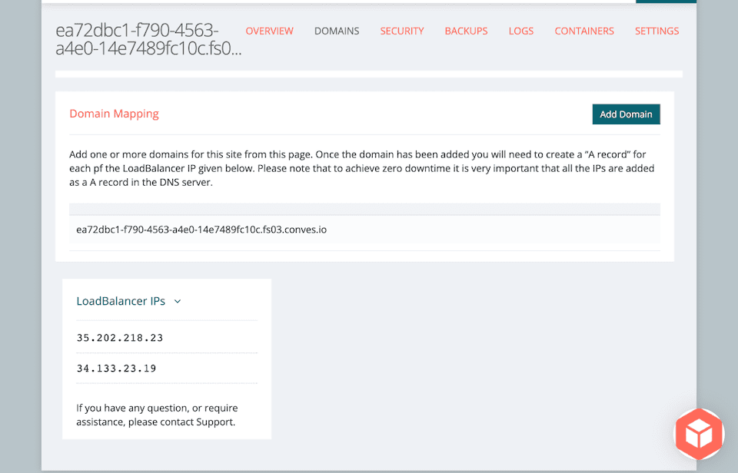Viewport: 738px width, 473px height.
Task: Click the Add Domain button
Action: pos(626,114)
